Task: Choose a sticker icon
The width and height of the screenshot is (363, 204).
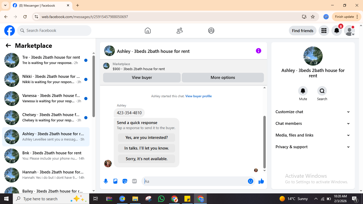Action: (x=125, y=181)
